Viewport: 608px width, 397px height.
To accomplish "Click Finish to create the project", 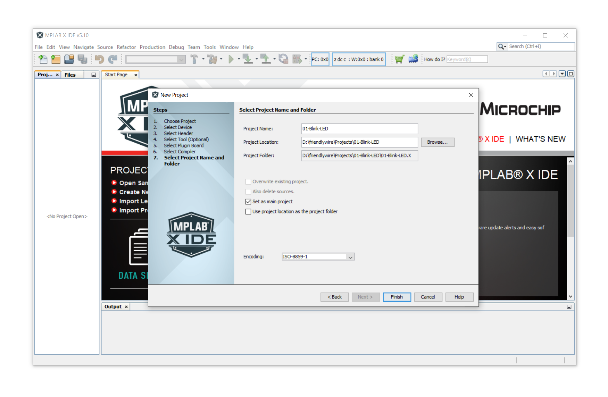I will 397,297.
